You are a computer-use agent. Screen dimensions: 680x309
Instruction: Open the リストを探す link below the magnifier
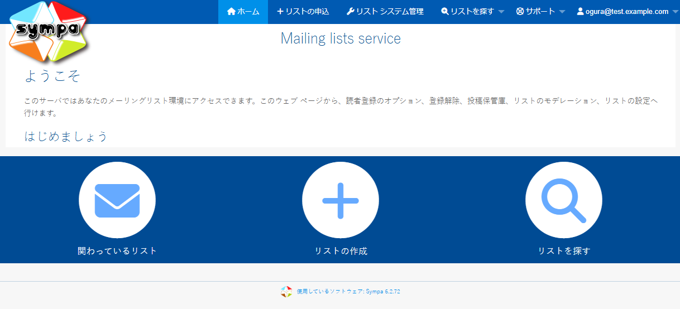pos(564,251)
